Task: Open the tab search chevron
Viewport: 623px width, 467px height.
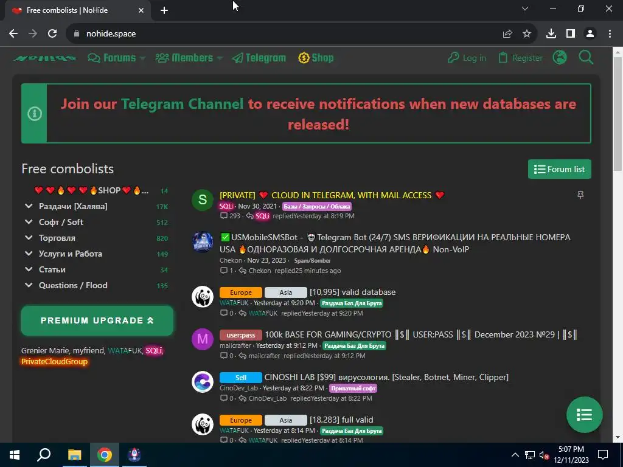Action: pyautogui.click(x=525, y=9)
